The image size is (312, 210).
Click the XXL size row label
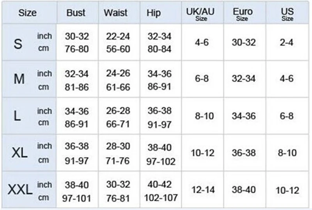(20, 189)
